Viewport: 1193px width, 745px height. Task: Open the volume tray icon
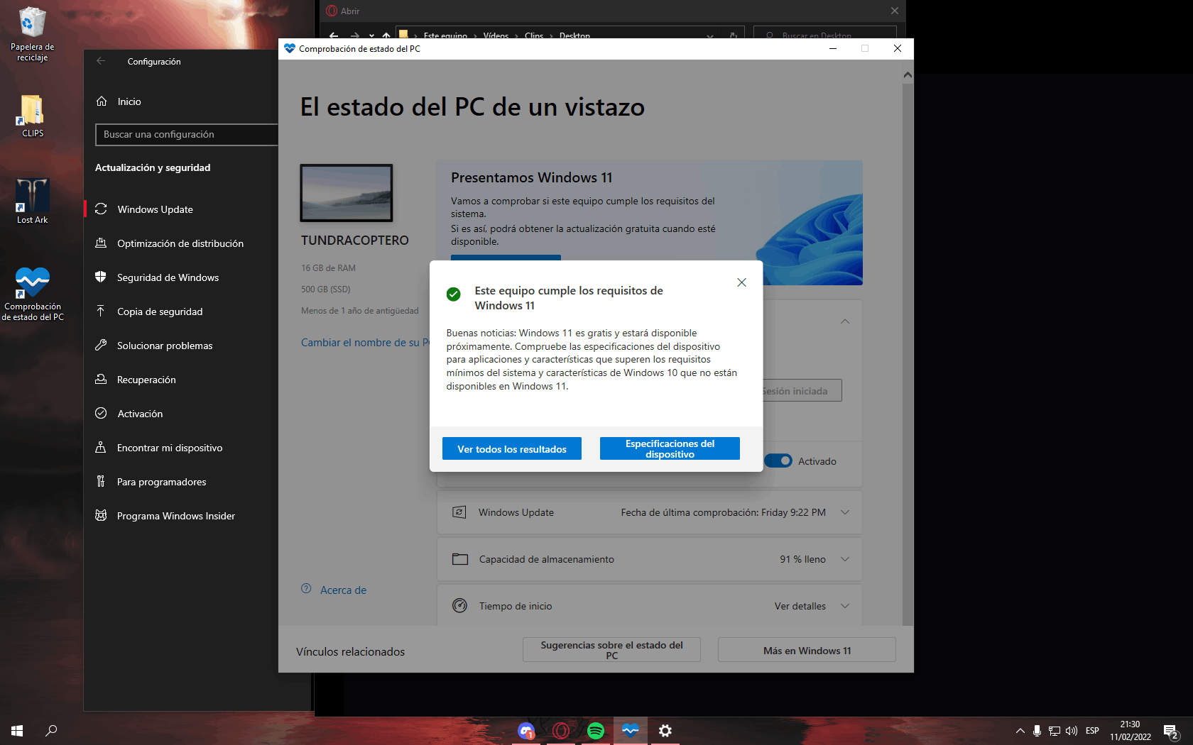tap(1072, 730)
